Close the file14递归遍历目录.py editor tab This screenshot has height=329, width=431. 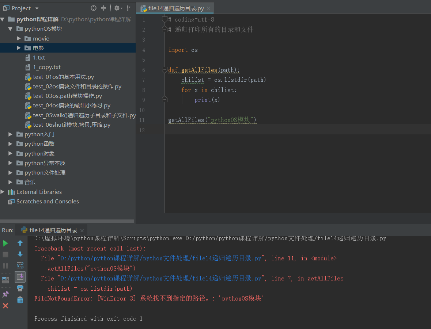(x=209, y=8)
